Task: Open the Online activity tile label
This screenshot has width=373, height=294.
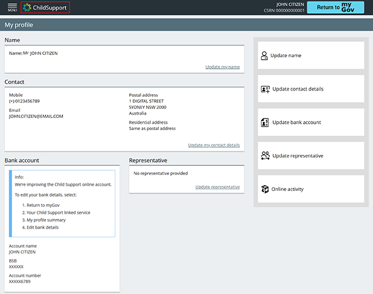Action: coord(287,189)
